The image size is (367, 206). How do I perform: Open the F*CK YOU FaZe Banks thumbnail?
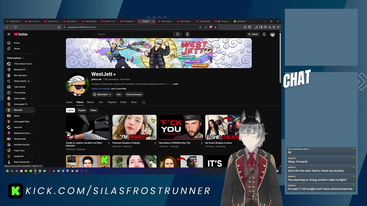click(x=181, y=127)
